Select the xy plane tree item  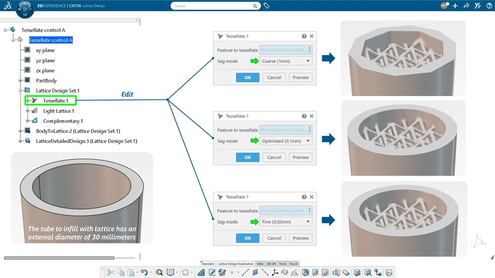(x=45, y=50)
